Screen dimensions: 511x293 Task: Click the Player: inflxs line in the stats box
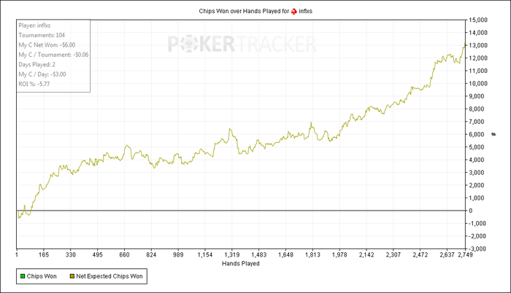[34, 26]
